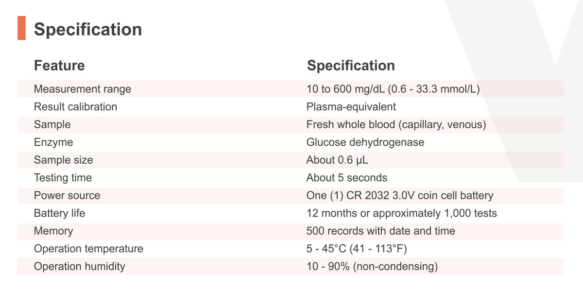
Task: Click the Fresh whole blood value
Action: tap(396, 125)
